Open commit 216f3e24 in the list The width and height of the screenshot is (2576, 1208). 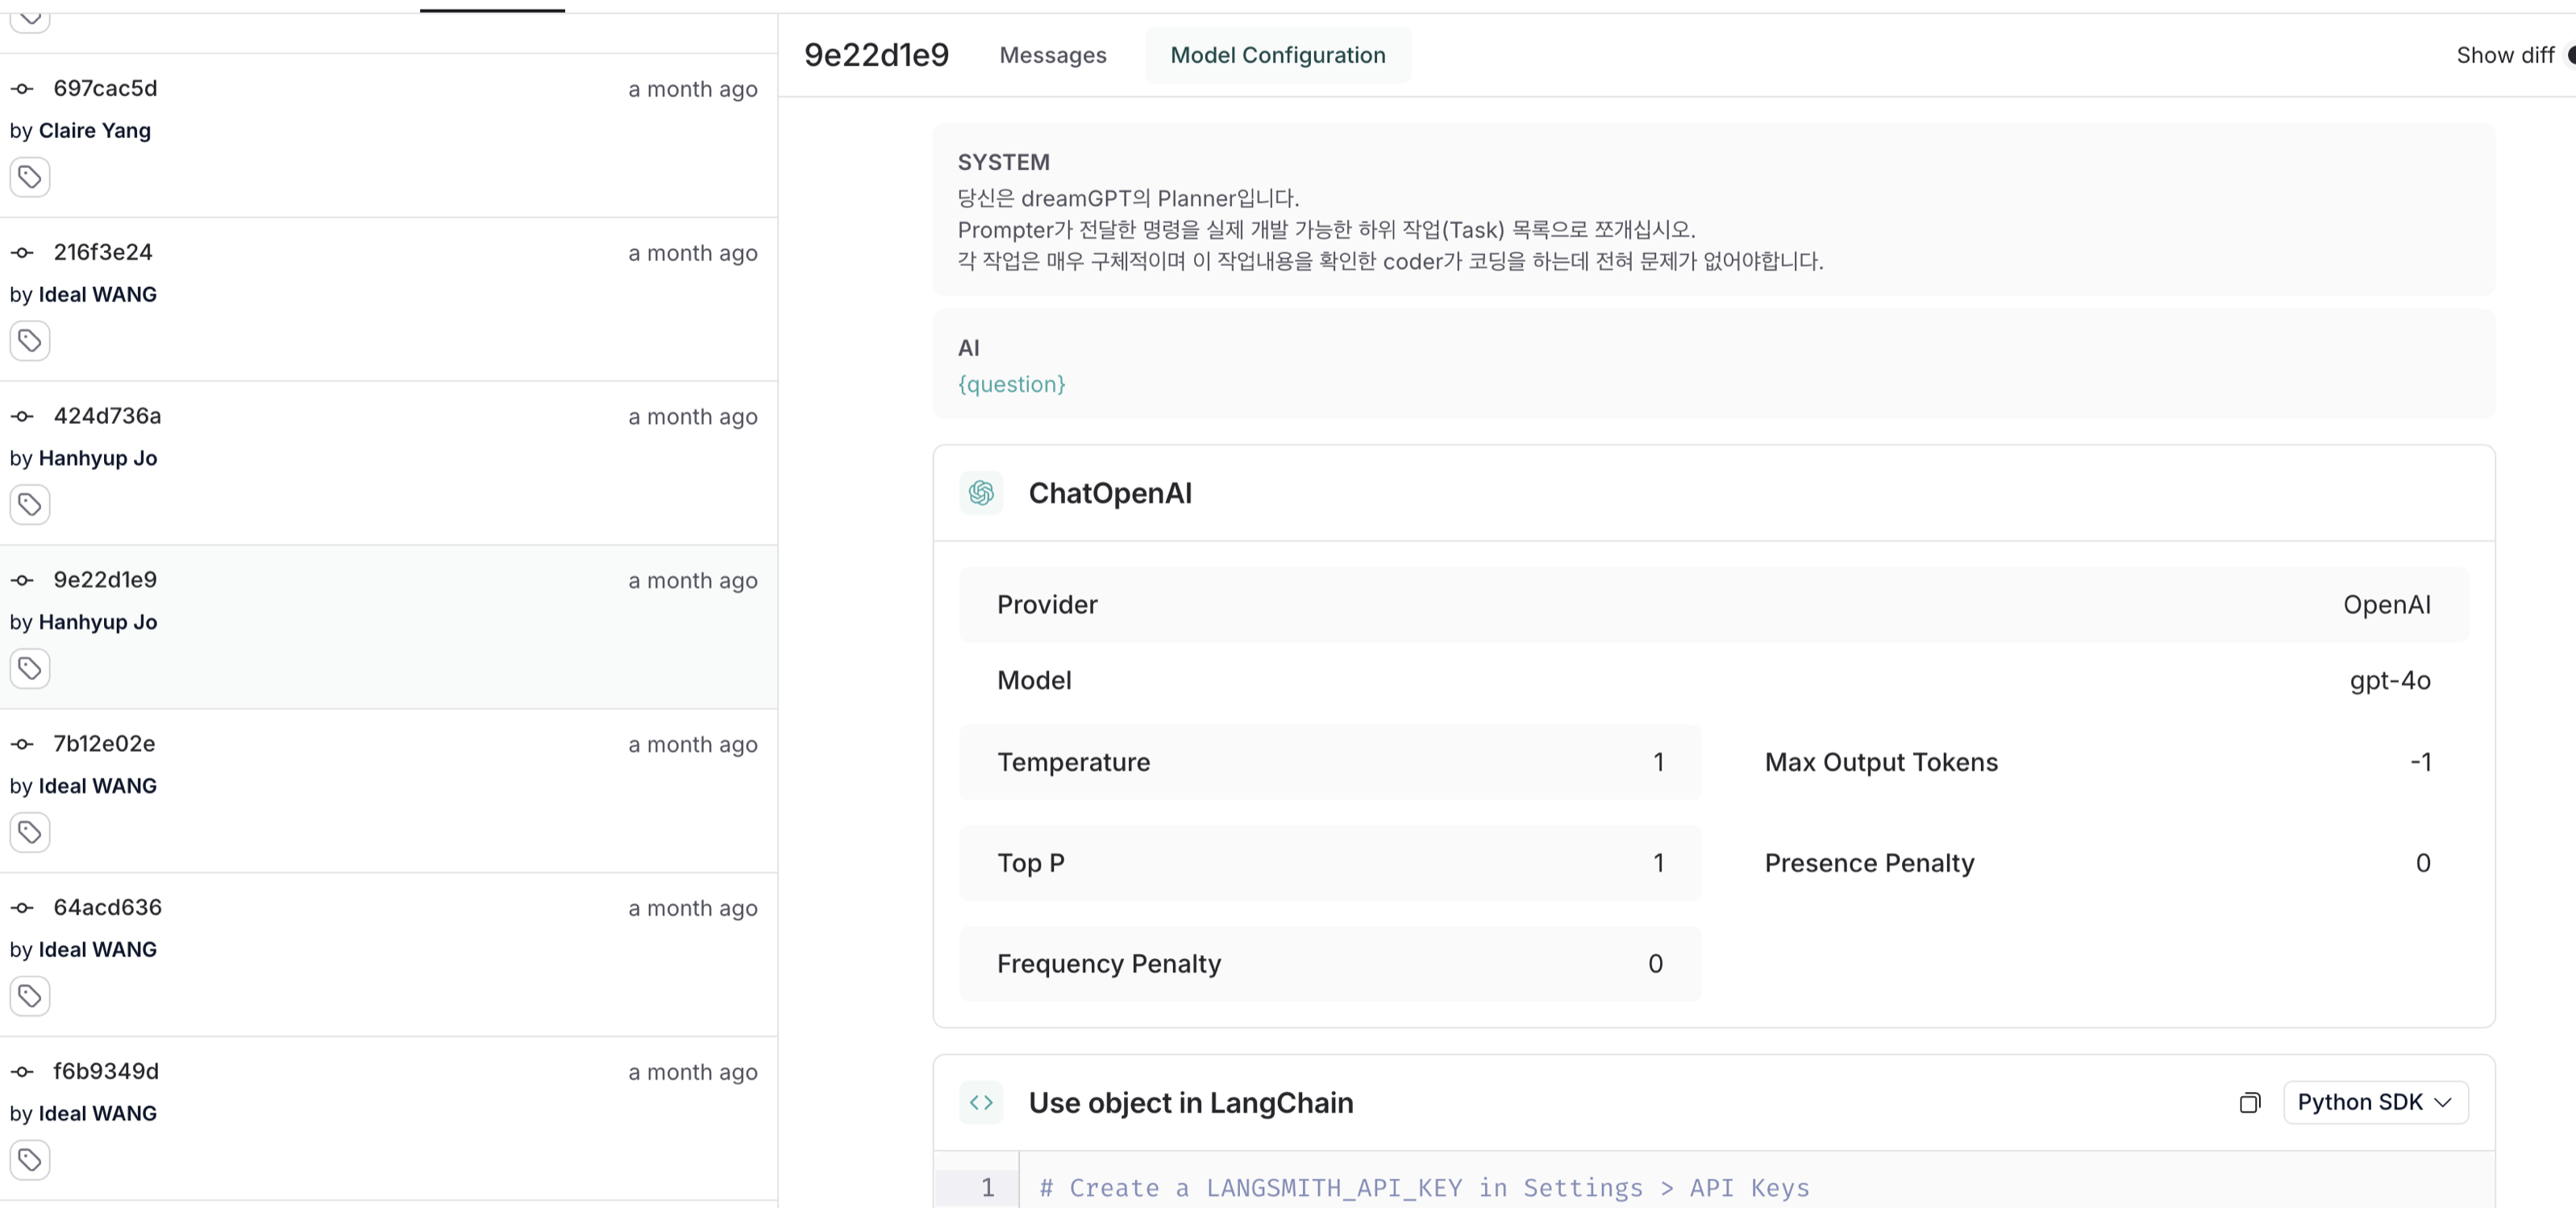tap(103, 253)
